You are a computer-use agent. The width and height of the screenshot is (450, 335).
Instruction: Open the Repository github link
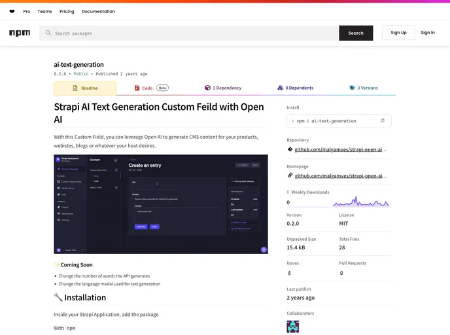tap(340, 149)
